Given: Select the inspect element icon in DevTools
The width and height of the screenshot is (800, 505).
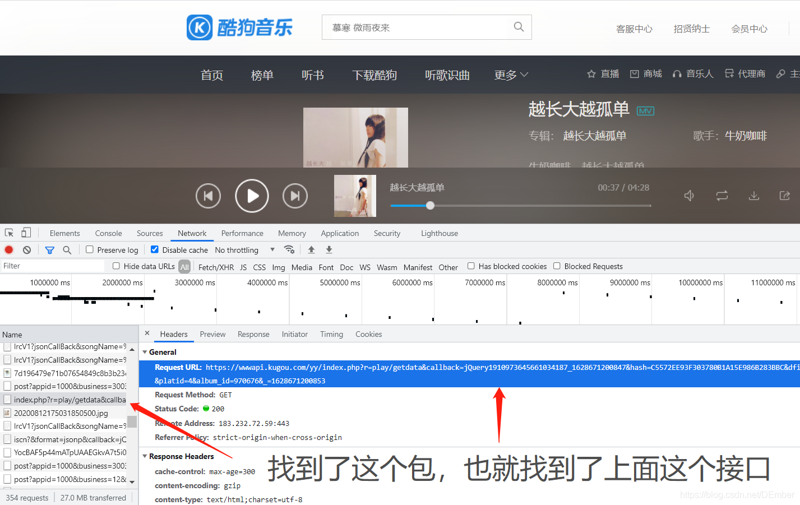Looking at the screenshot, I should click(9, 233).
